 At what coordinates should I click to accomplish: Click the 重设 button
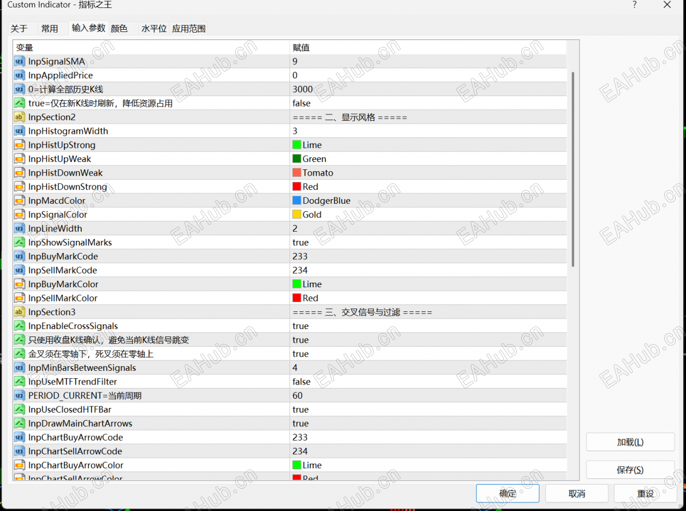[x=645, y=493]
